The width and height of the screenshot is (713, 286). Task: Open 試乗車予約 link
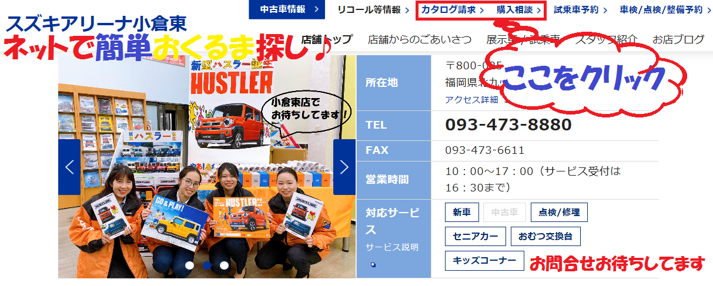point(581,10)
